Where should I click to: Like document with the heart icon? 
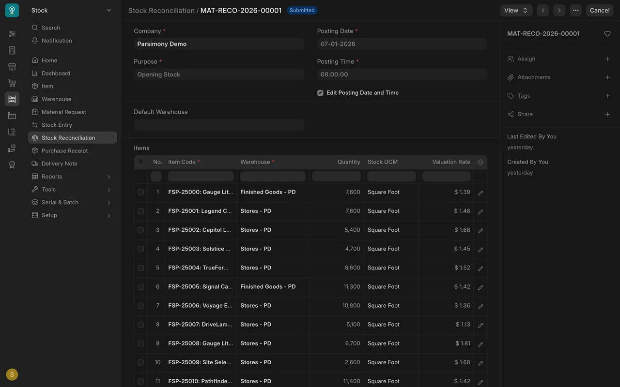[607, 34]
